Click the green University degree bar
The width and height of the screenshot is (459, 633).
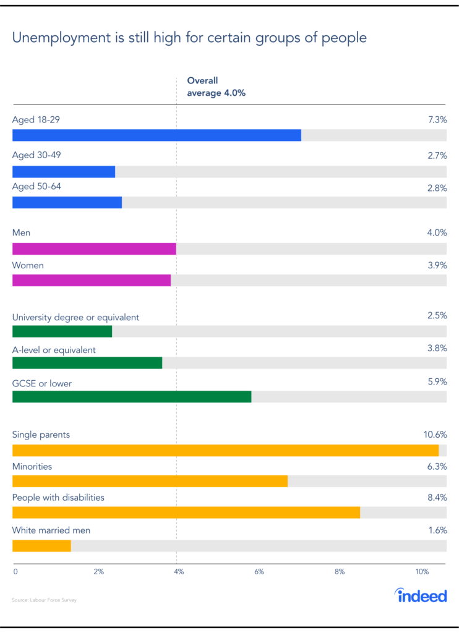pos(62,331)
